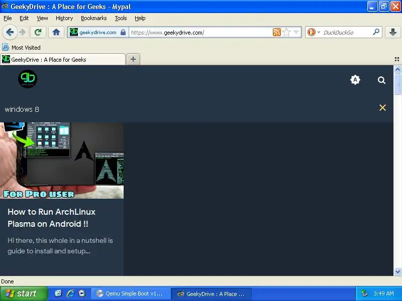Click the RSS feed icon in address bar
The width and height of the screenshot is (402, 301).
[277, 32]
